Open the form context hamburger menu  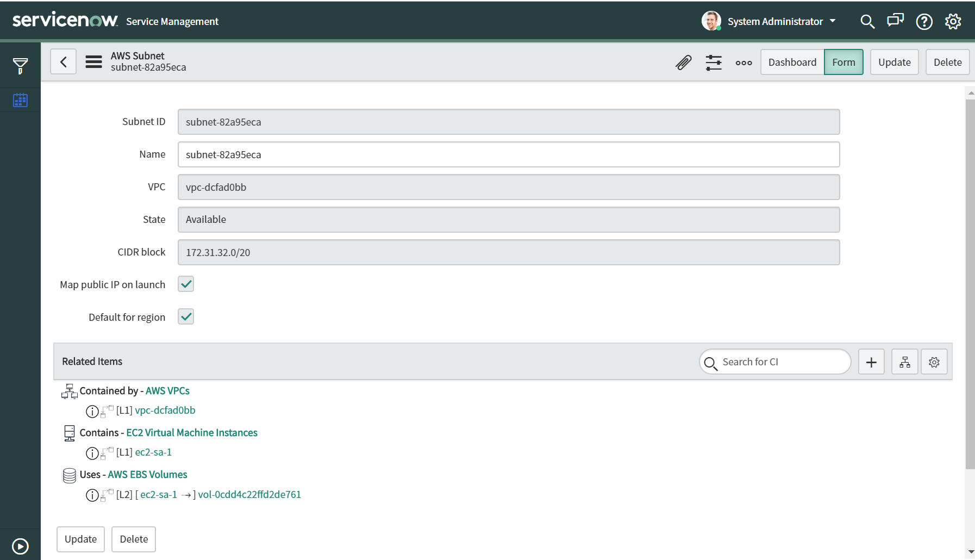(93, 62)
